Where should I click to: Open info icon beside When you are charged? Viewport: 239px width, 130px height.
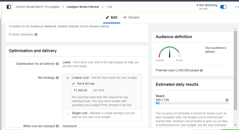[x=57, y=126]
